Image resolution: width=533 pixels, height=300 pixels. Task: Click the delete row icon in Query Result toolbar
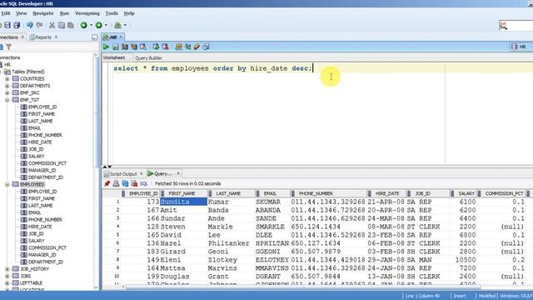134,183
